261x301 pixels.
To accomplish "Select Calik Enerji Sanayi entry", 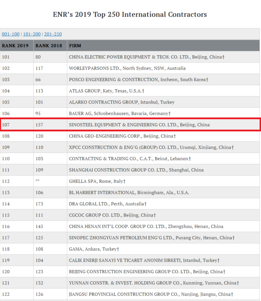I will tap(144, 260).
